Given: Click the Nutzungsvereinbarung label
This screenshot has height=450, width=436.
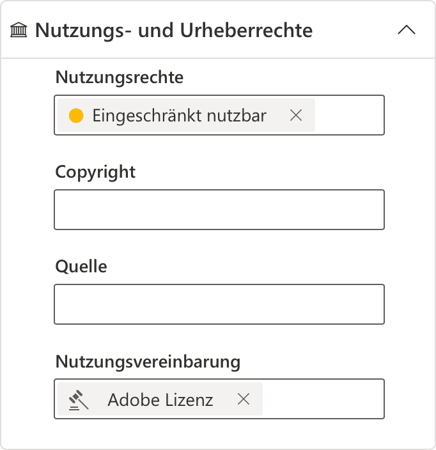Looking at the screenshot, I should (148, 362).
